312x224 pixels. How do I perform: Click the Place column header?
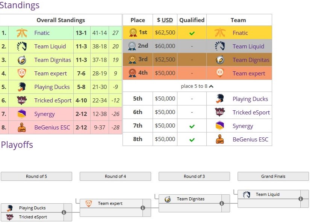click(x=138, y=20)
